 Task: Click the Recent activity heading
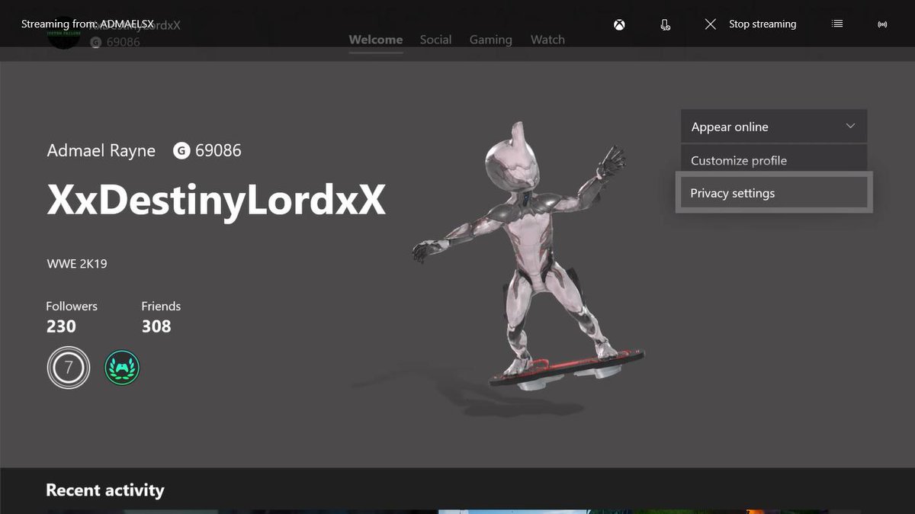click(105, 490)
